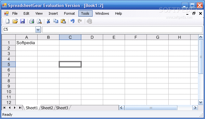
Task: Click the name box showing C5
Action: [19, 29]
